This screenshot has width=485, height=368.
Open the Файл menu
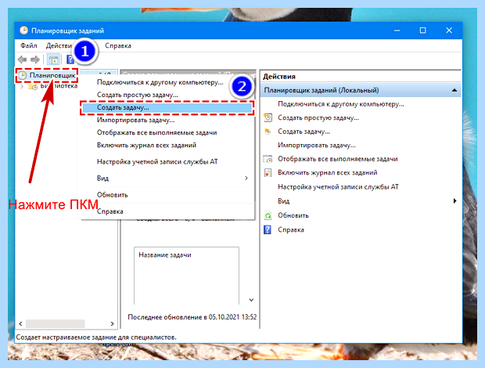tap(29, 45)
